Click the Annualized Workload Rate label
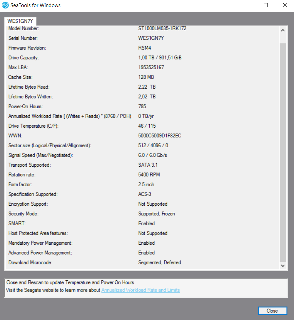296x320 pixels. (70, 116)
